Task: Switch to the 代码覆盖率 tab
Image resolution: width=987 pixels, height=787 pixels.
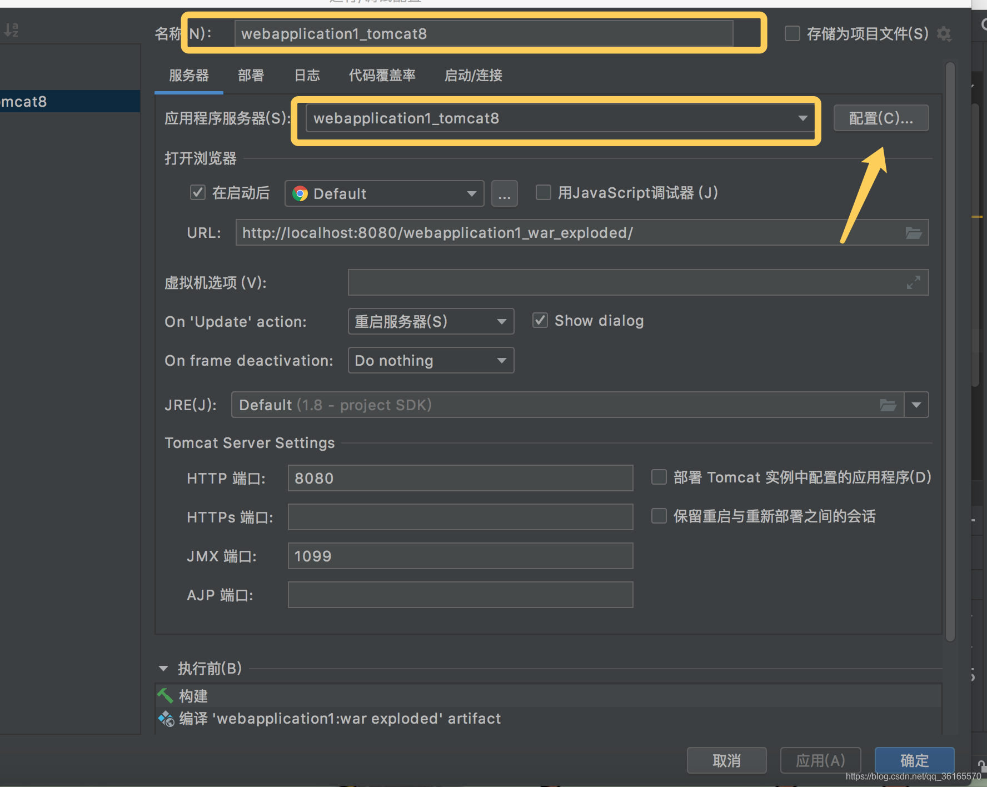Action: 382,76
